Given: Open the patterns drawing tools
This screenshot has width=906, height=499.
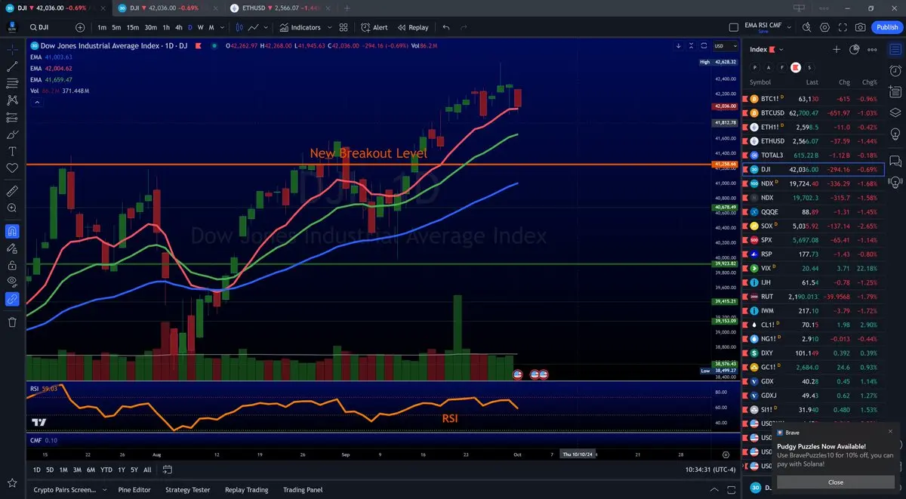Looking at the screenshot, I should [12, 100].
